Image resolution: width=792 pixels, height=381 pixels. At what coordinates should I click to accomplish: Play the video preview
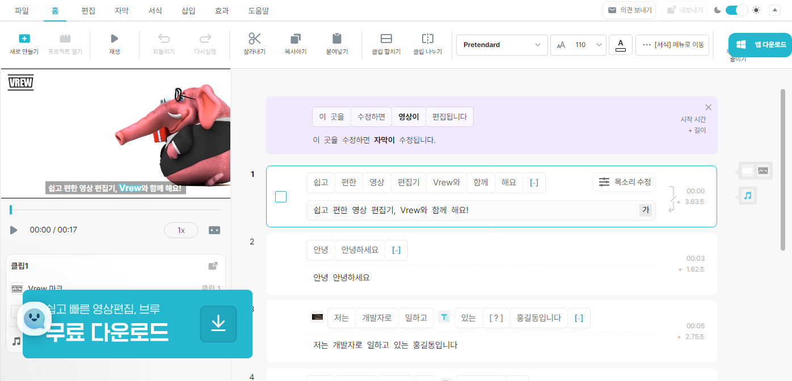coord(14,230)
